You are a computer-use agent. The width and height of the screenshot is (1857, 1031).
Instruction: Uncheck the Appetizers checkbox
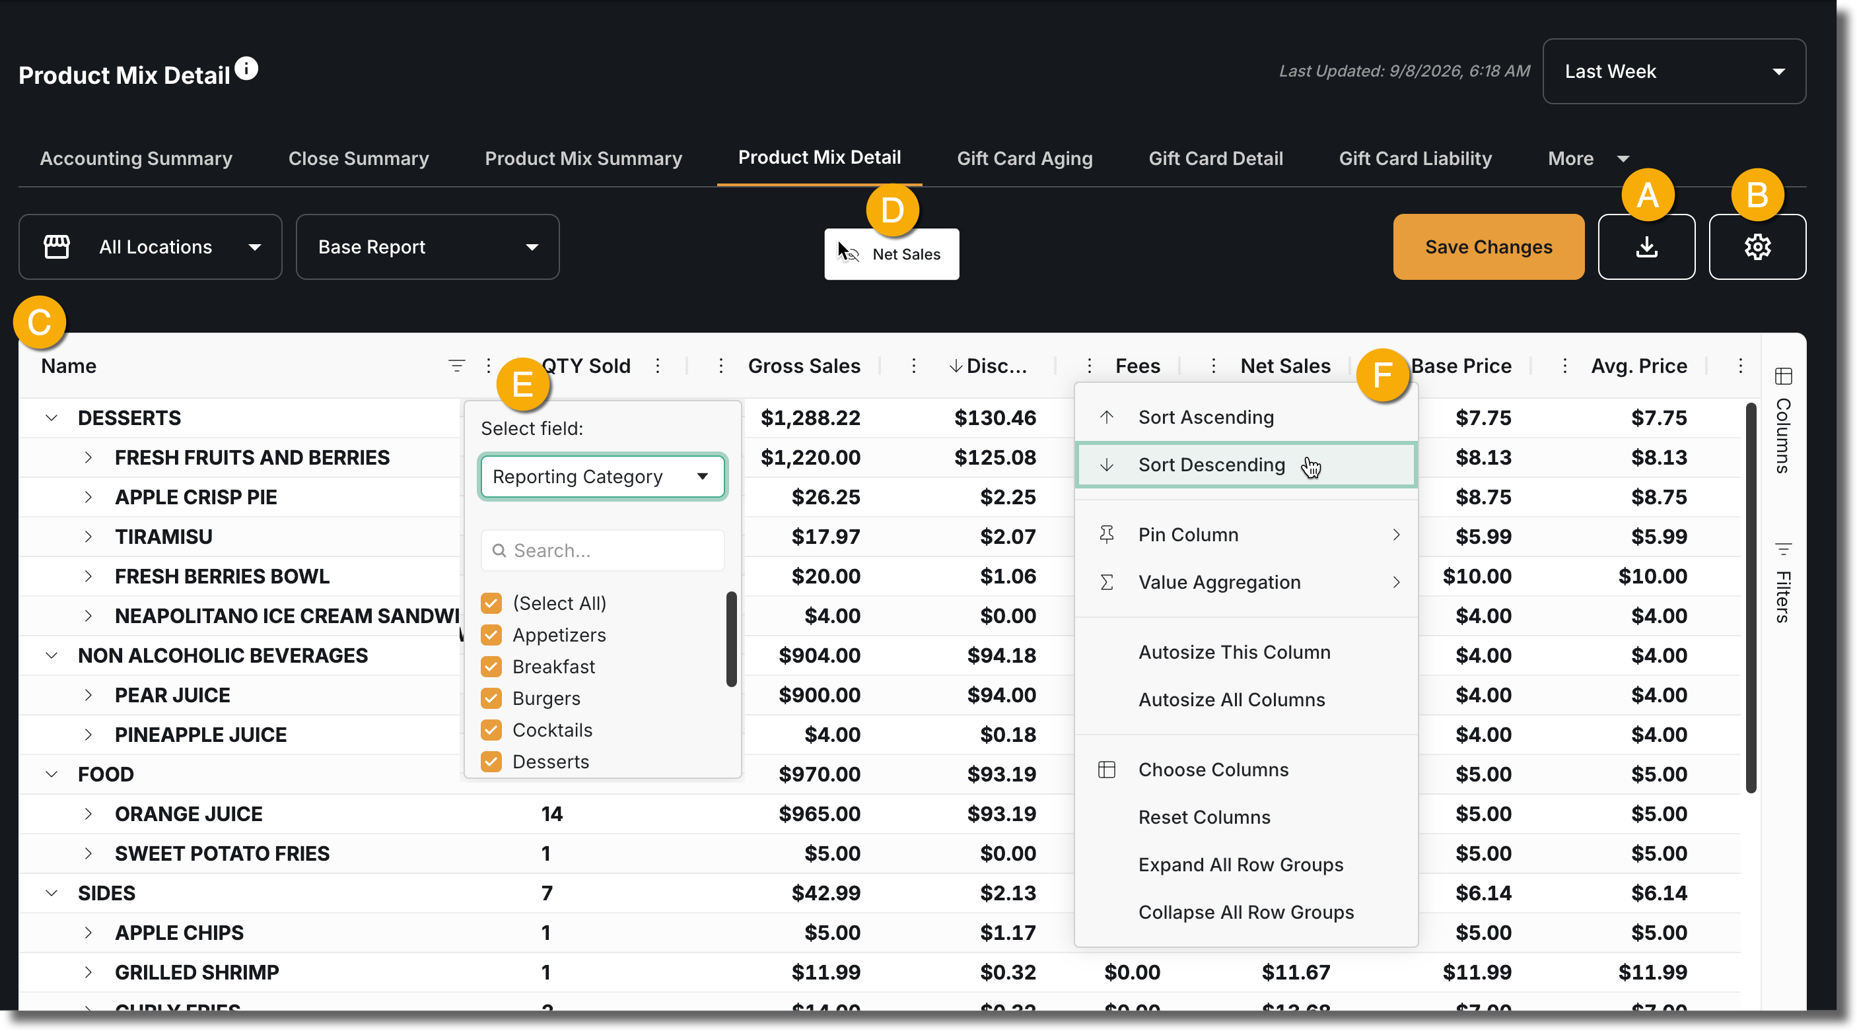tap(491, 635)
